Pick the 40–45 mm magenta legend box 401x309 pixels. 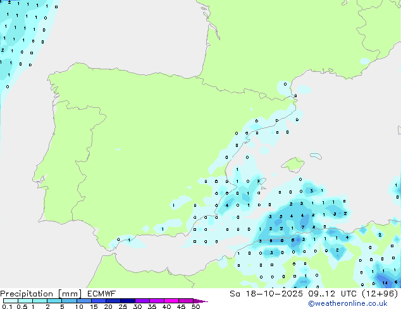[x=171, y=301]
